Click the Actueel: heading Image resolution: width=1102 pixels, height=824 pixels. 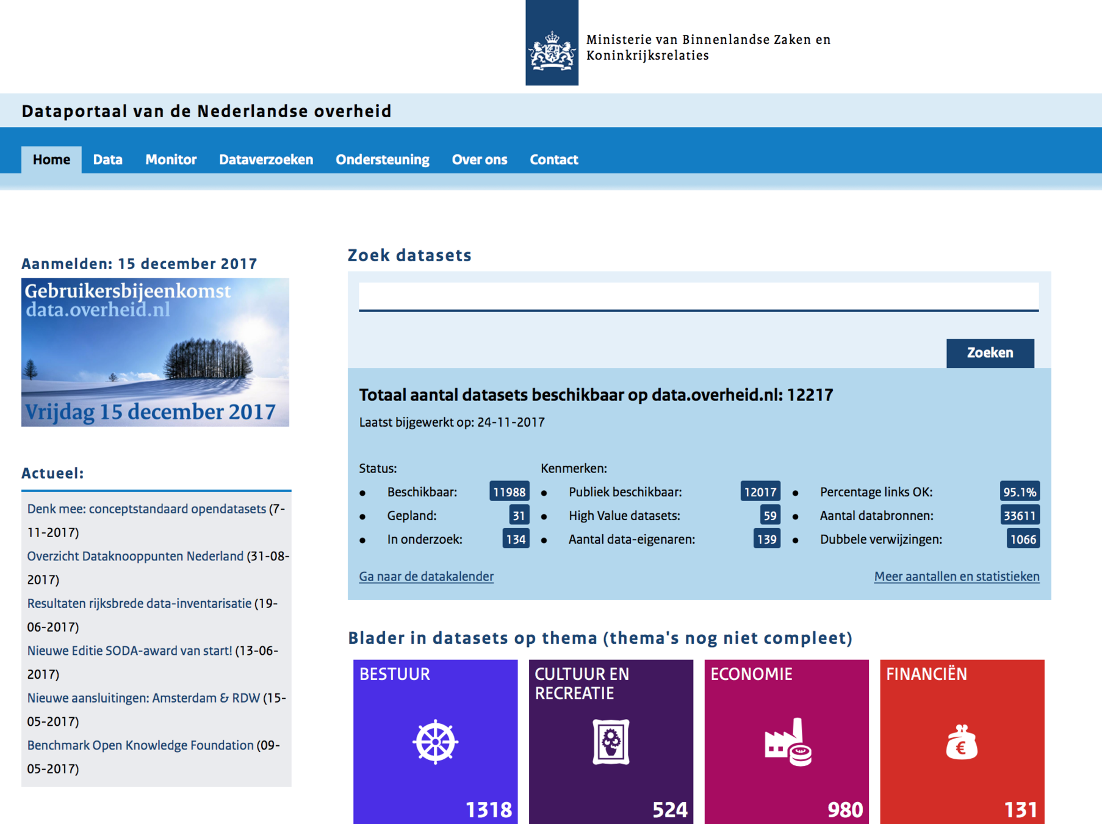tap(52, 473)
